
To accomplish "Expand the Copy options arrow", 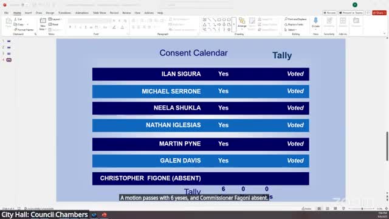I will [27, 24].
